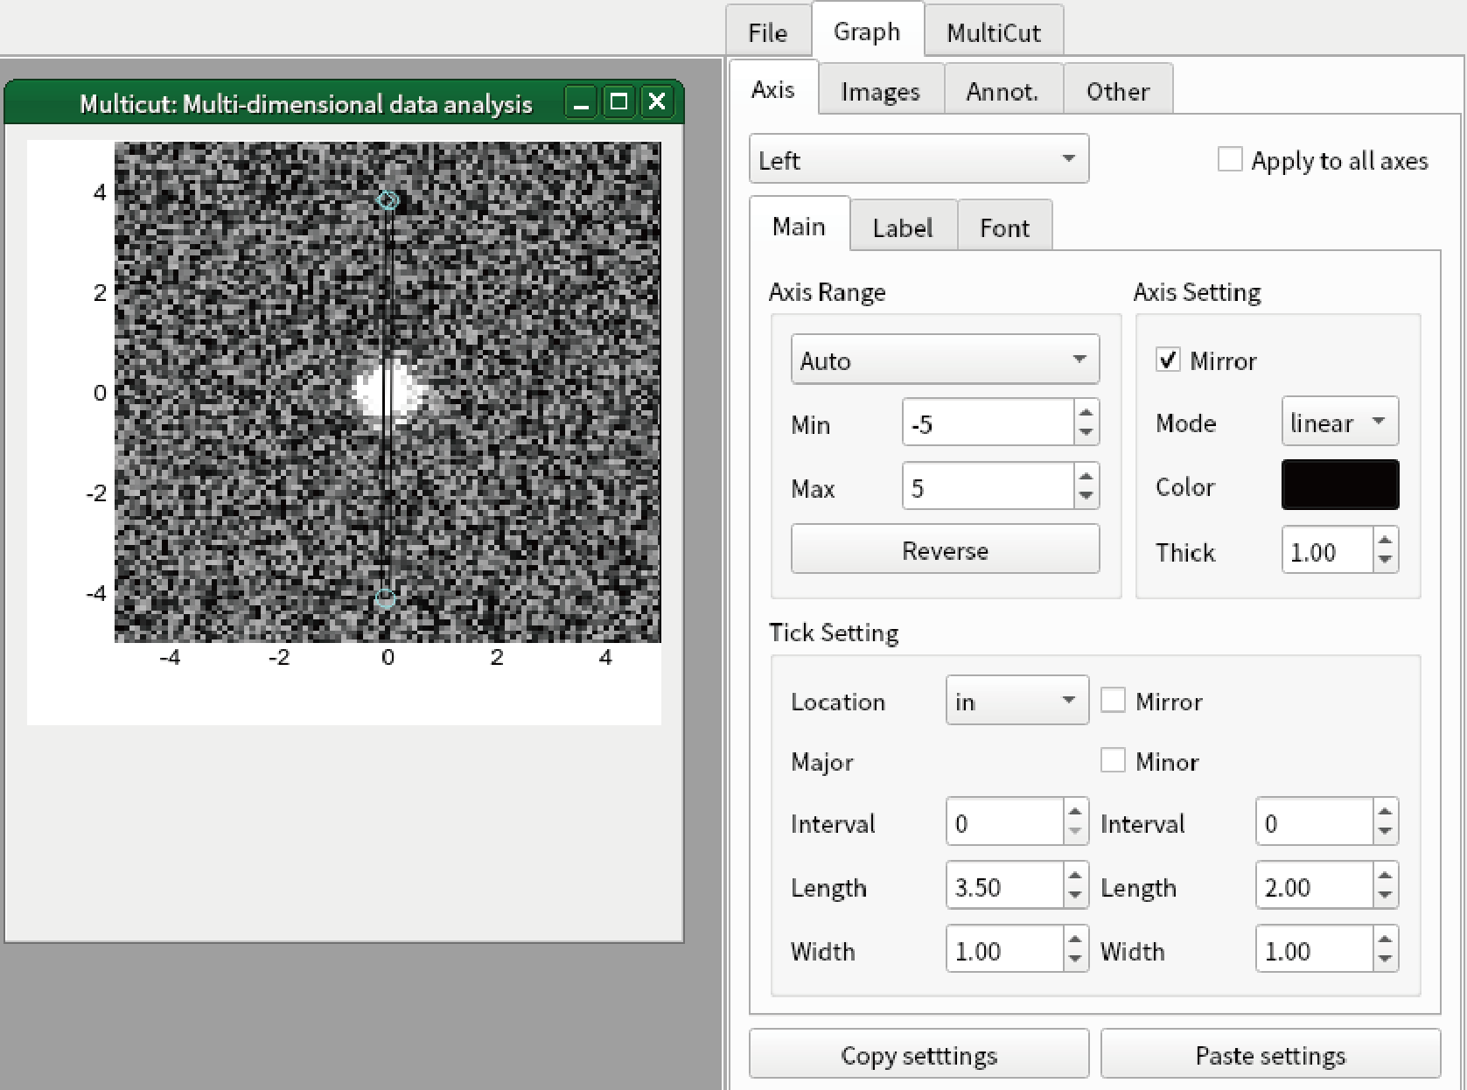Switch to the Label axis tab
This screenshot has height=1090, width=1467.
point(903,227)
